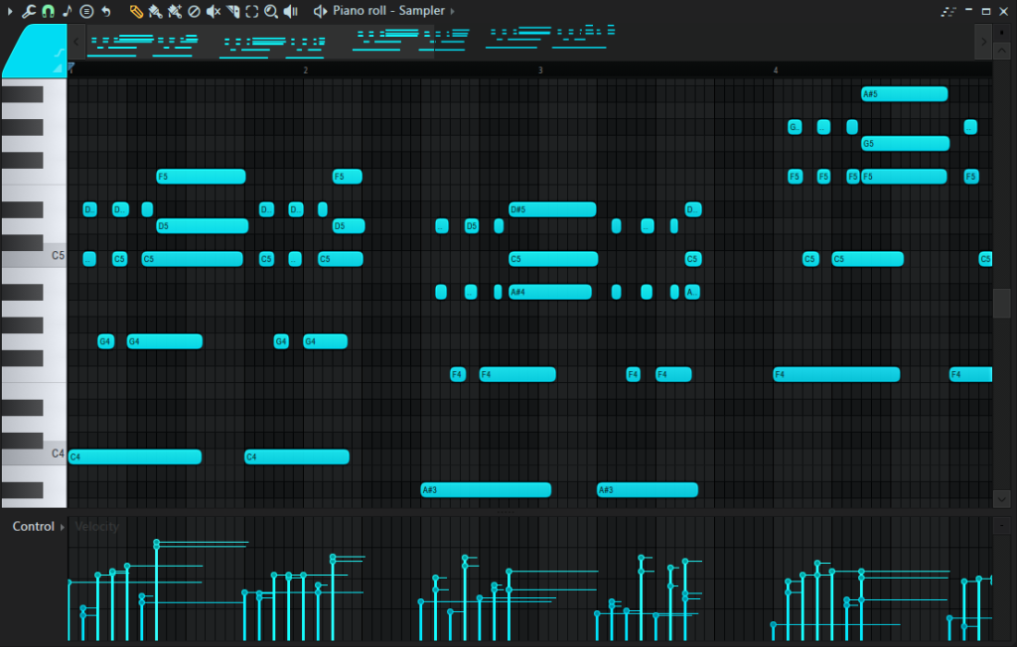The width and height of the screenshot is (1017, 647).
Task: Open piano roll options menu arrow
Action: coord(9,11)
